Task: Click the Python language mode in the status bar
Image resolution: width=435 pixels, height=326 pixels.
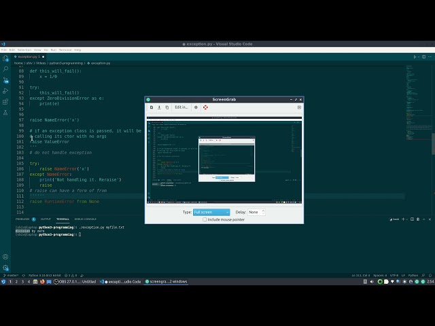Action: click(x=413, y=276)
